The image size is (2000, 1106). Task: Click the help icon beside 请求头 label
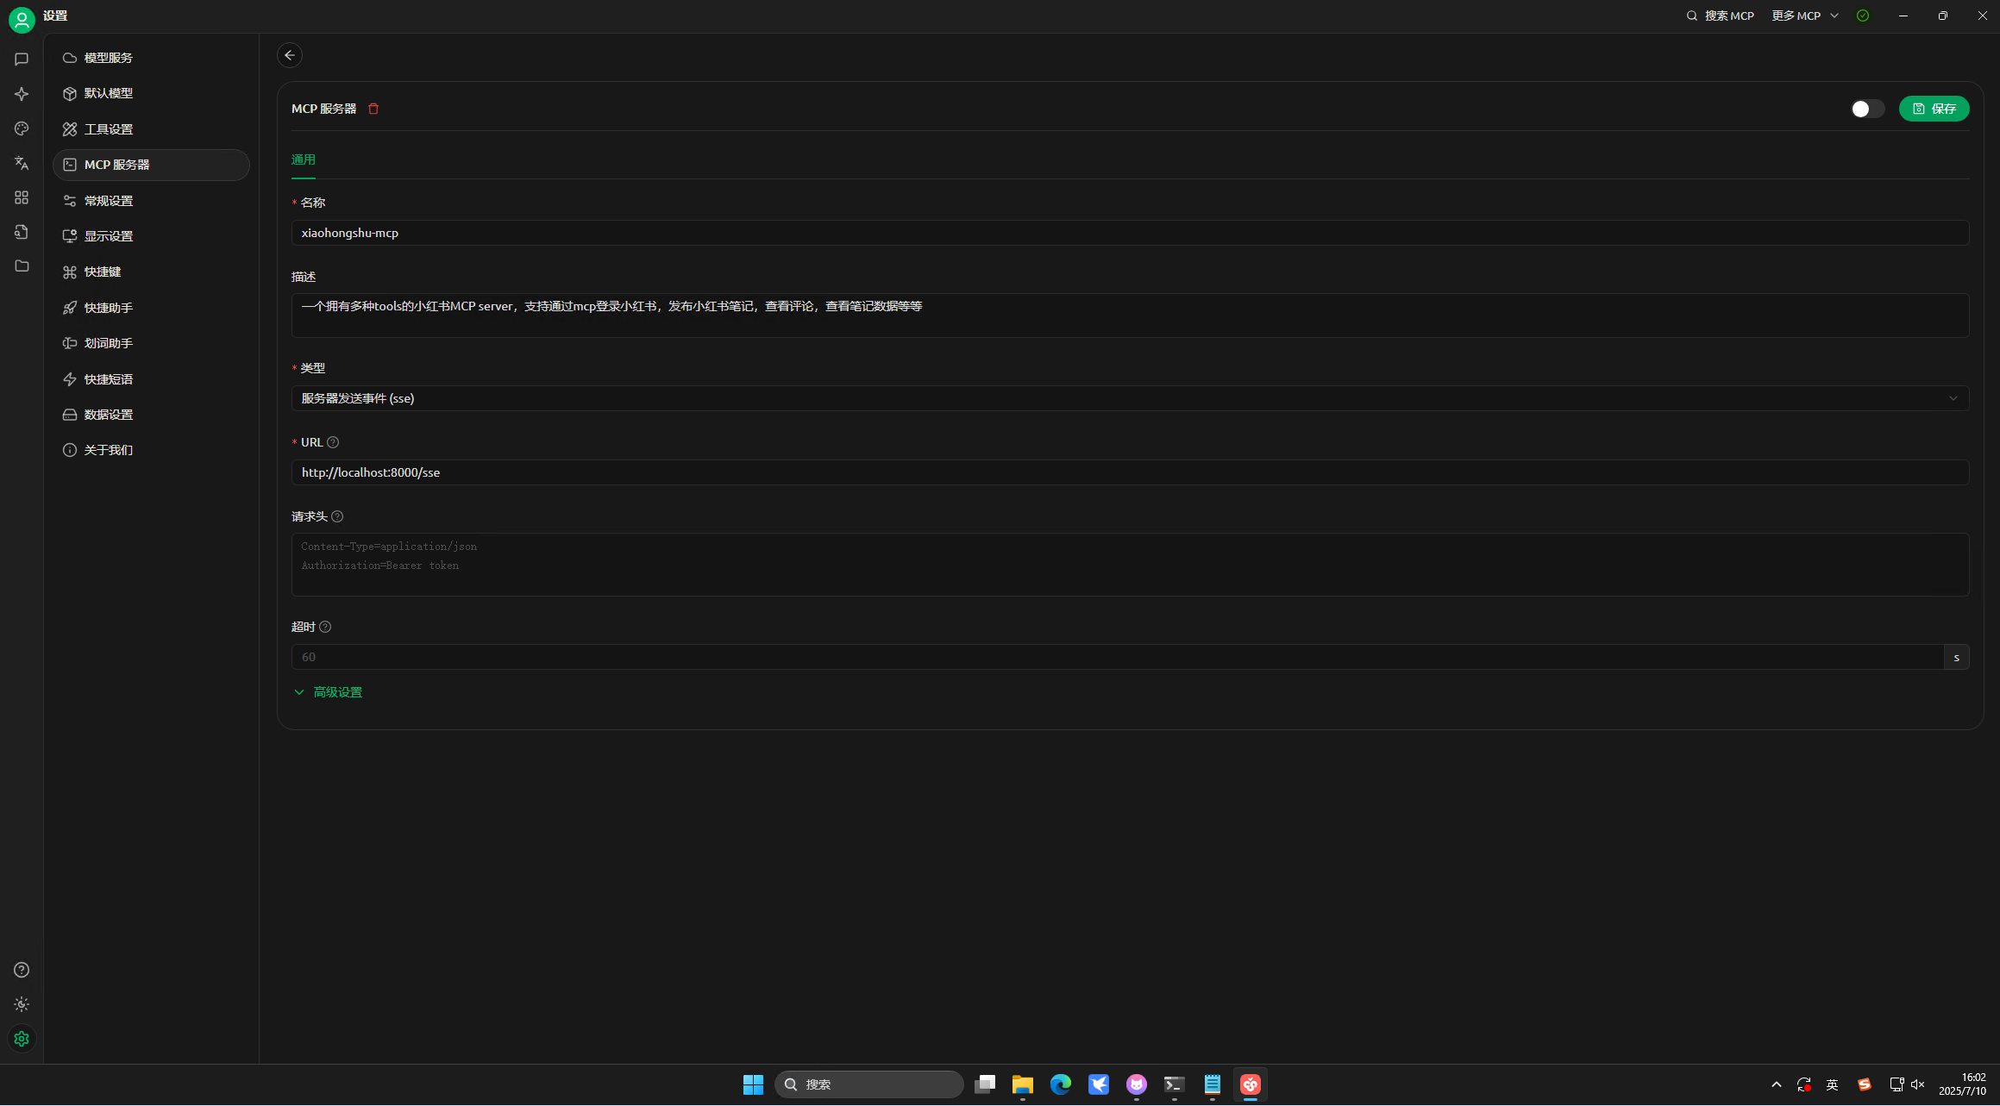click(337, 516)
